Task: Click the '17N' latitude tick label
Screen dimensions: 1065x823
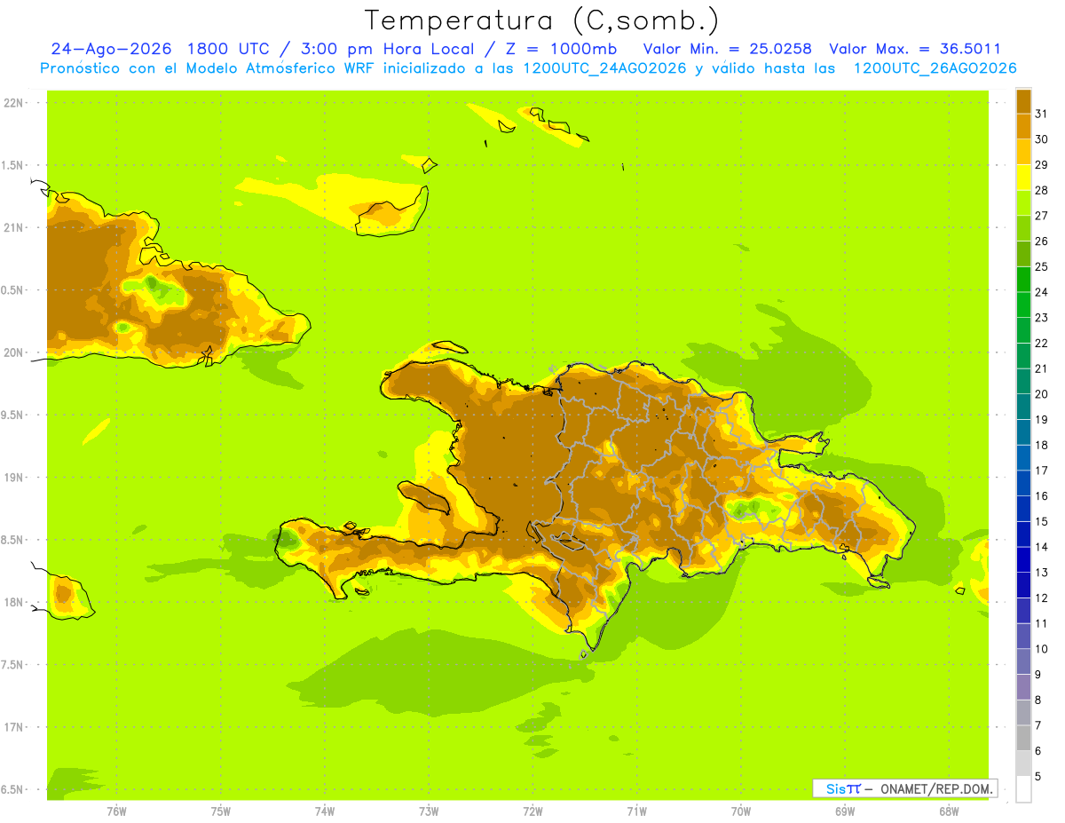Action: [14, 727]
